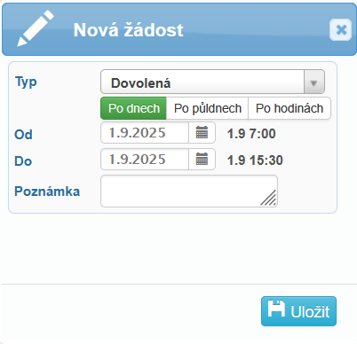Open the Dovolená type combo box
357x344 pixels.
[212, 82]
